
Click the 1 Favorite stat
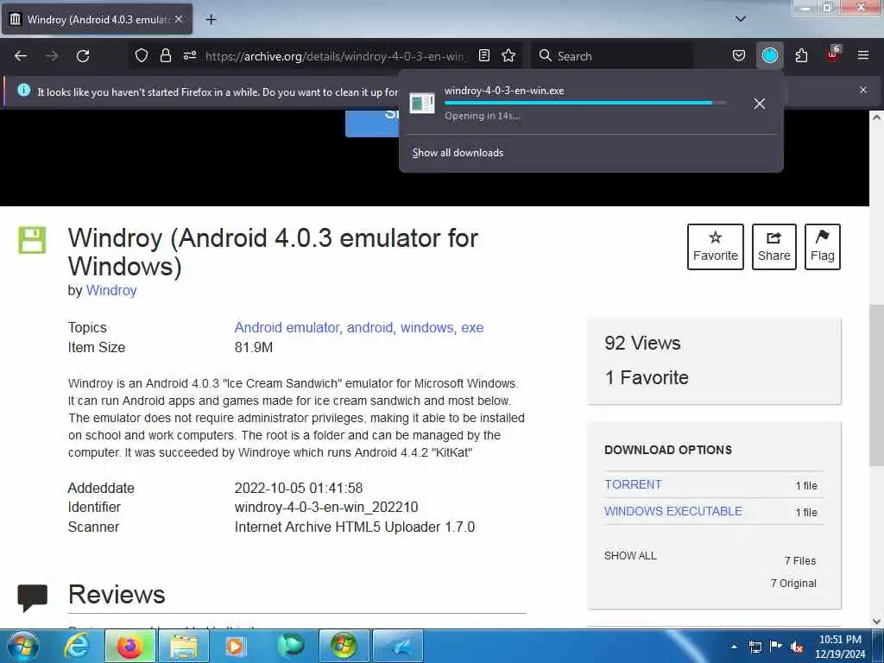tap(647, 378)
